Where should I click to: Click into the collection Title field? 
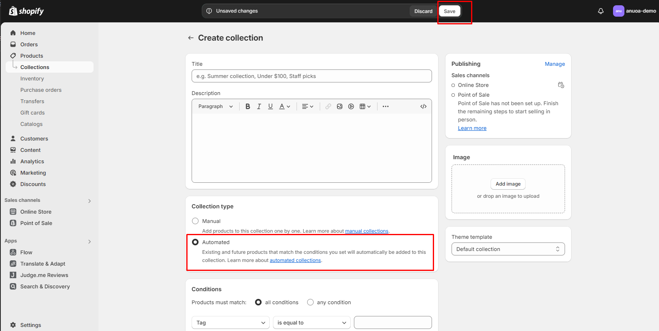point(312,76)
